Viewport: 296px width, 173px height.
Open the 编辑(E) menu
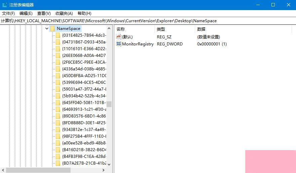point(26,13)
